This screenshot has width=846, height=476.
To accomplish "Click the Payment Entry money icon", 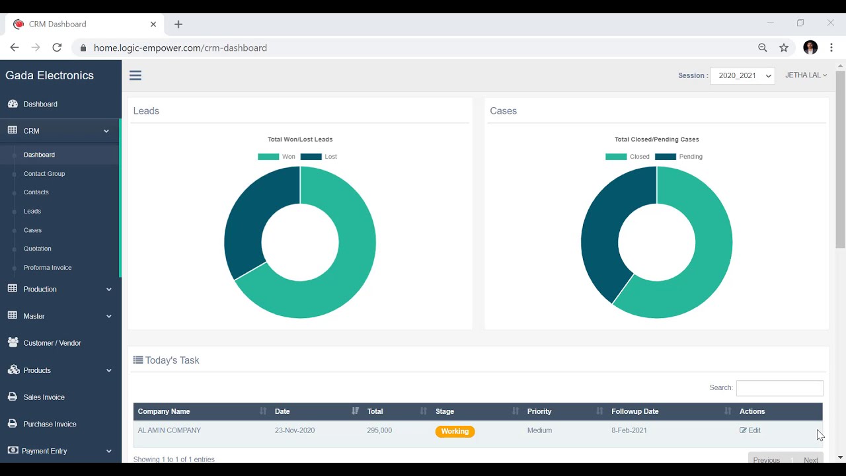I will point(13,450).
